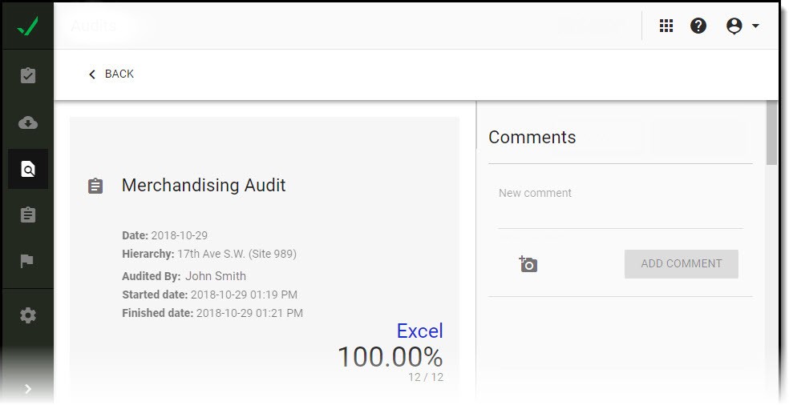Go to the clipboard list sidebar icon

coord(28,215)
